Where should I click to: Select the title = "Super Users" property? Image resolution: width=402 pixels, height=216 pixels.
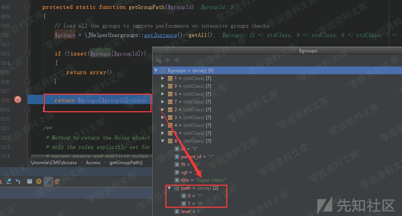203,180
